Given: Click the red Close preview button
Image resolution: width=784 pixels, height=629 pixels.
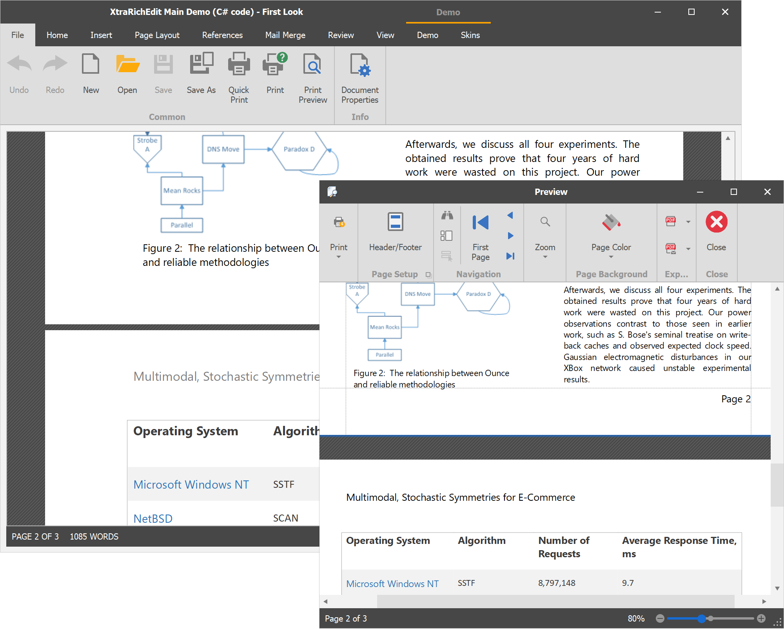Looking at the screenshot, I should 716,222.
